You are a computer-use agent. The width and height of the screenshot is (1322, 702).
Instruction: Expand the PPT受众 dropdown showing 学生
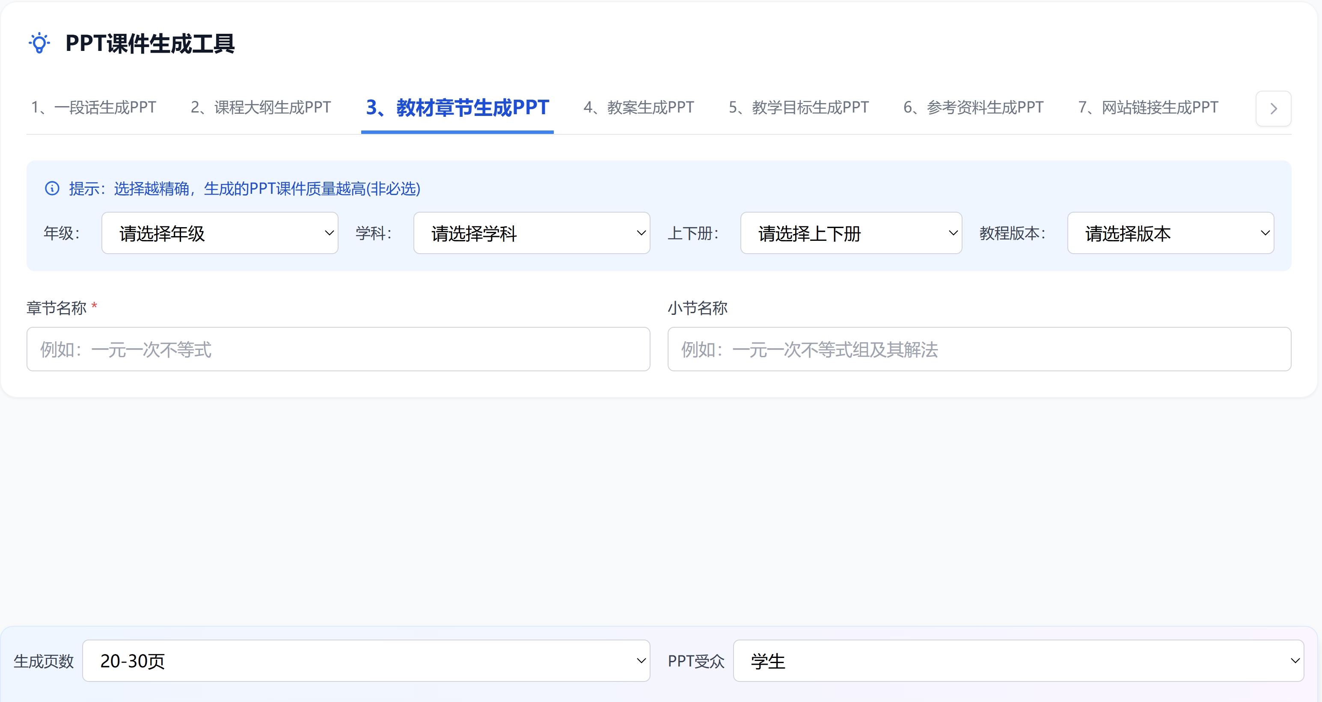[1018, 661]
